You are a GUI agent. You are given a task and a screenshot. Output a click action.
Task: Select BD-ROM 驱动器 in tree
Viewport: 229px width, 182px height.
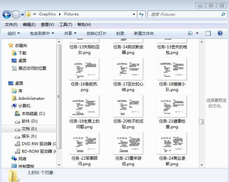click(39, 151)
